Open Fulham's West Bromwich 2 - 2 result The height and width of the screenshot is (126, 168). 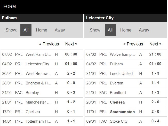coord(71,74)
